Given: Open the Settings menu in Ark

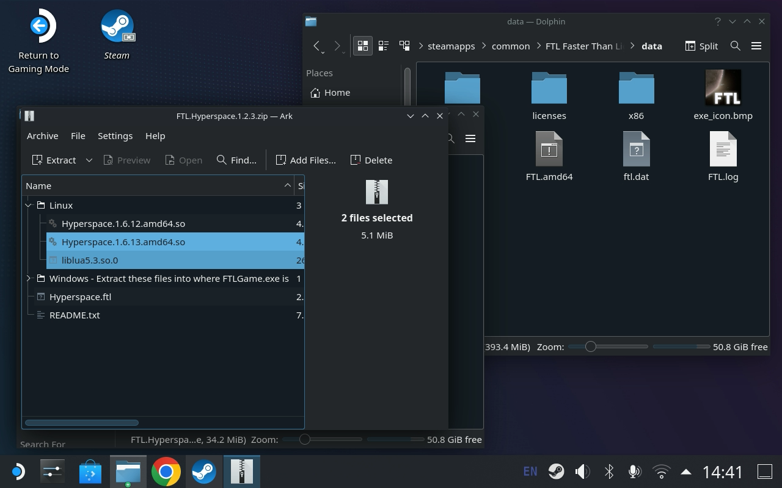Looking at the screenshot, I should click(x=115, y=135).
